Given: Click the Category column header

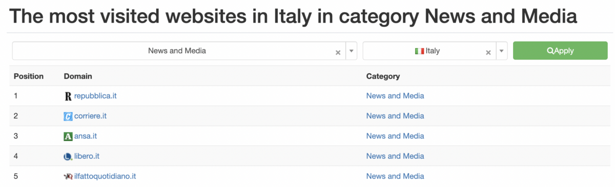Looking at the screenshot, I should pyautogui.click(x=383, y=76).
